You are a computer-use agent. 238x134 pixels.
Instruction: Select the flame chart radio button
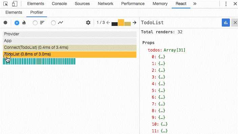coord(17,23)
